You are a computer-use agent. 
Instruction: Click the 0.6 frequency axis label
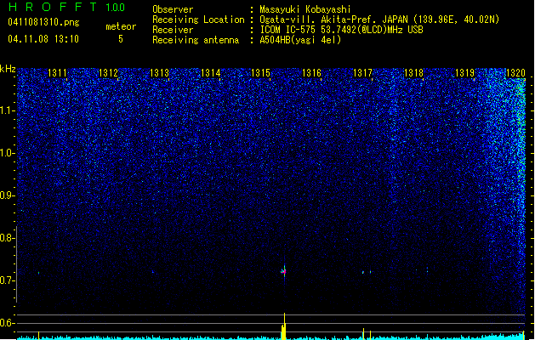point(7,323)
